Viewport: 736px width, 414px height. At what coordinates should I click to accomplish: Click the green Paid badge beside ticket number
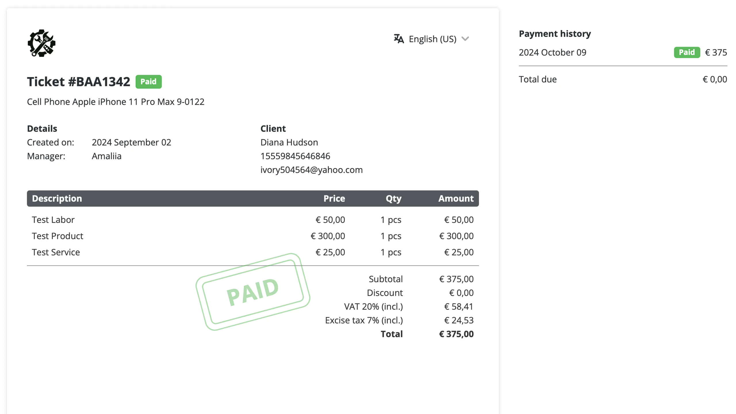(x=148, y=82)
